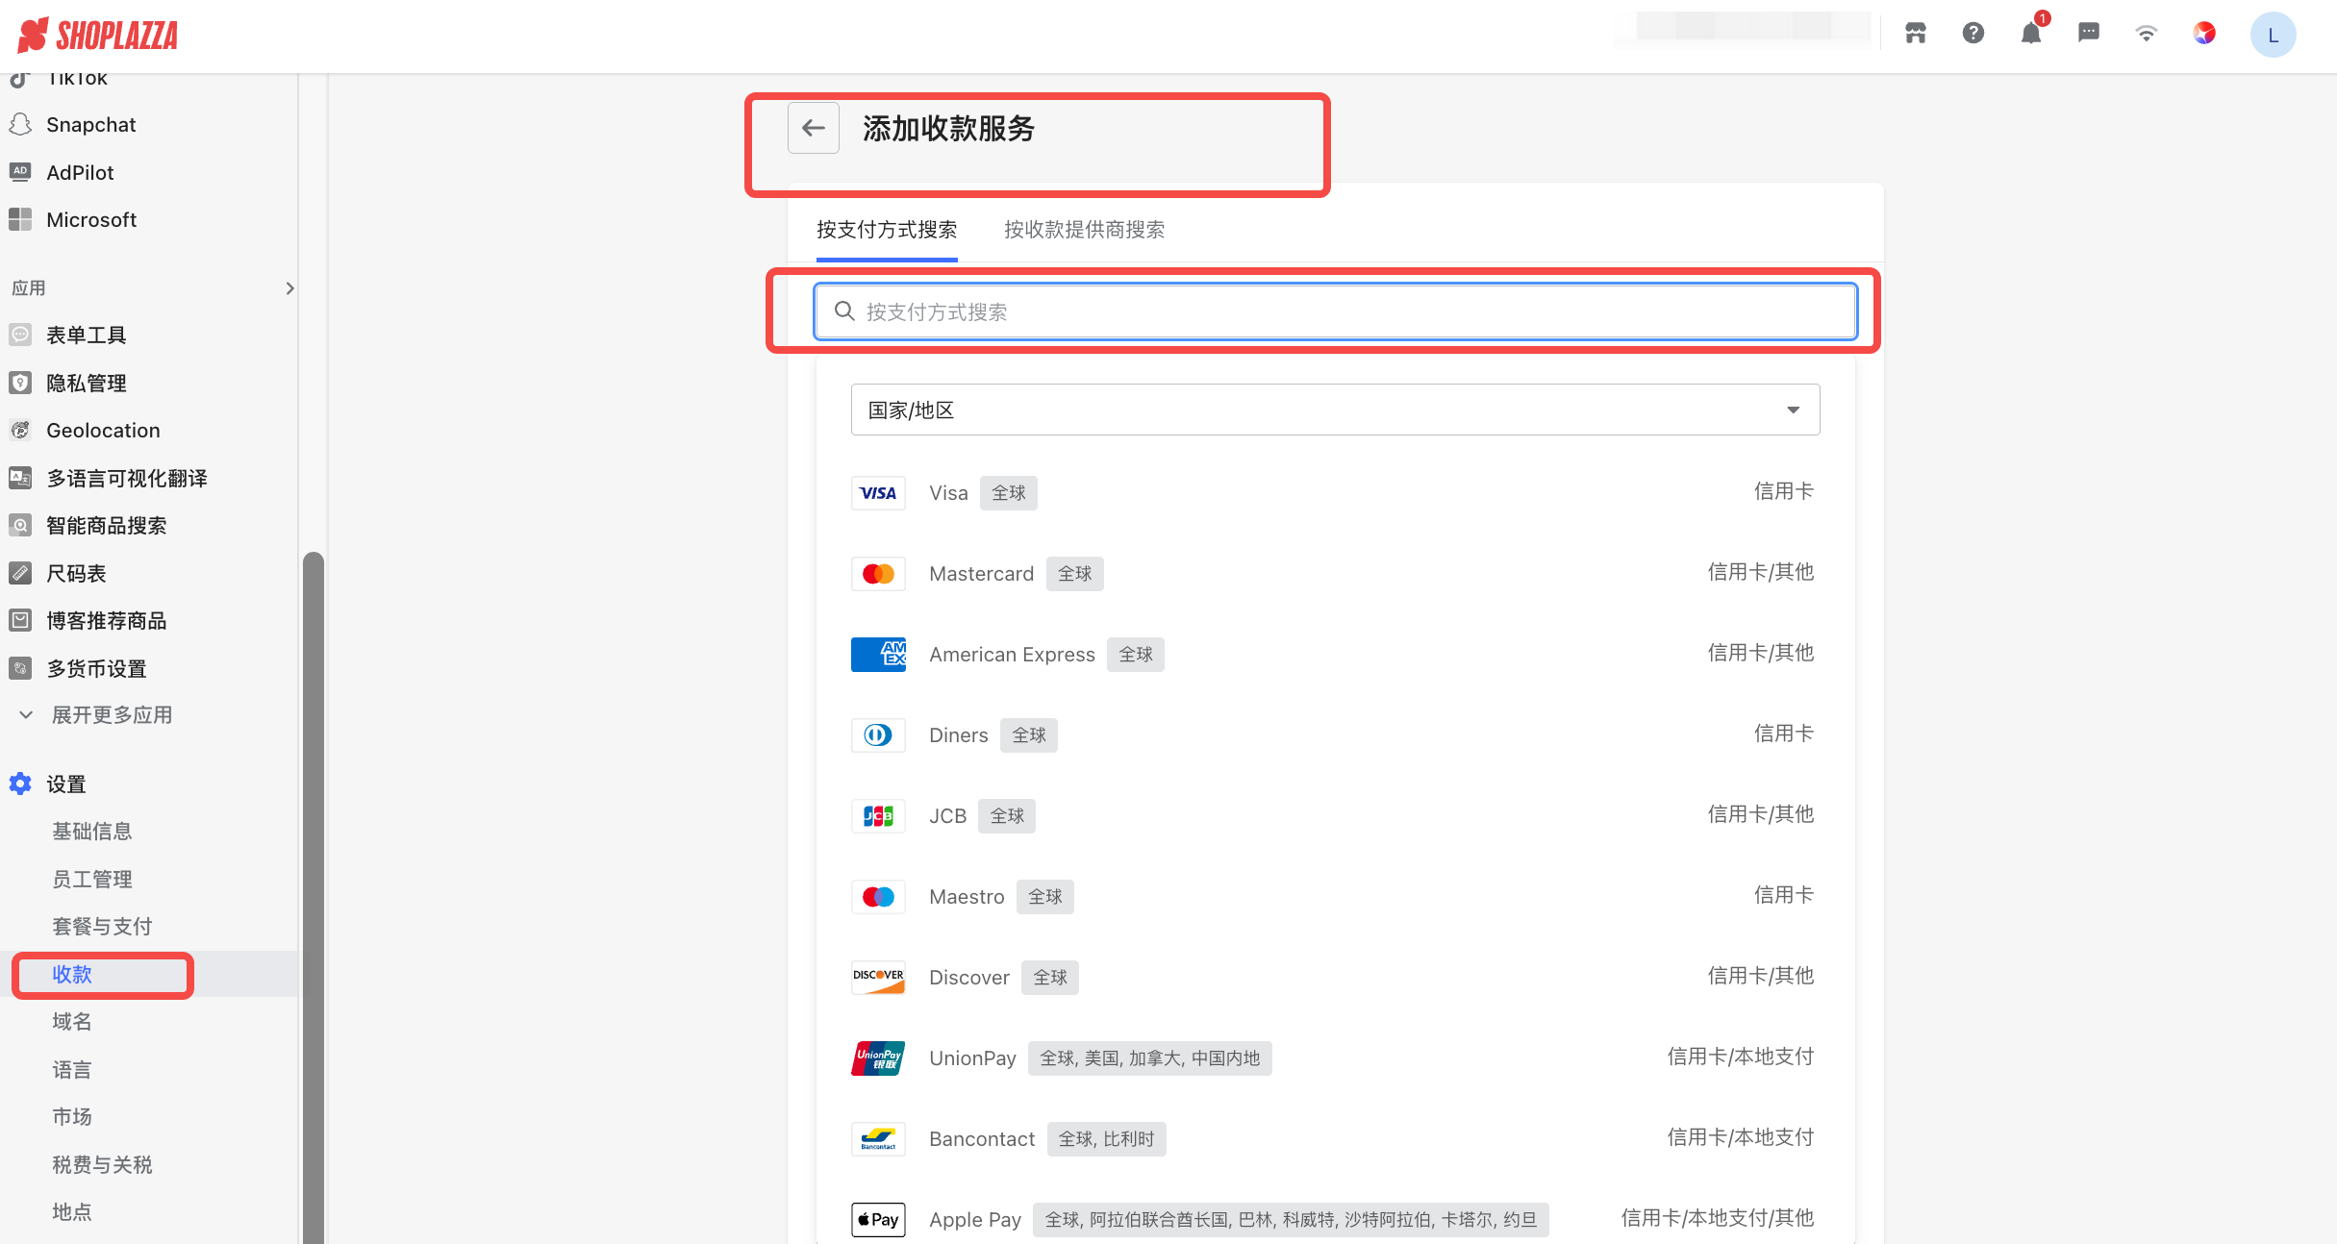Click the red blue circular app icon
This screenshot has height=1244, width=2337.
coord(2204,34)
